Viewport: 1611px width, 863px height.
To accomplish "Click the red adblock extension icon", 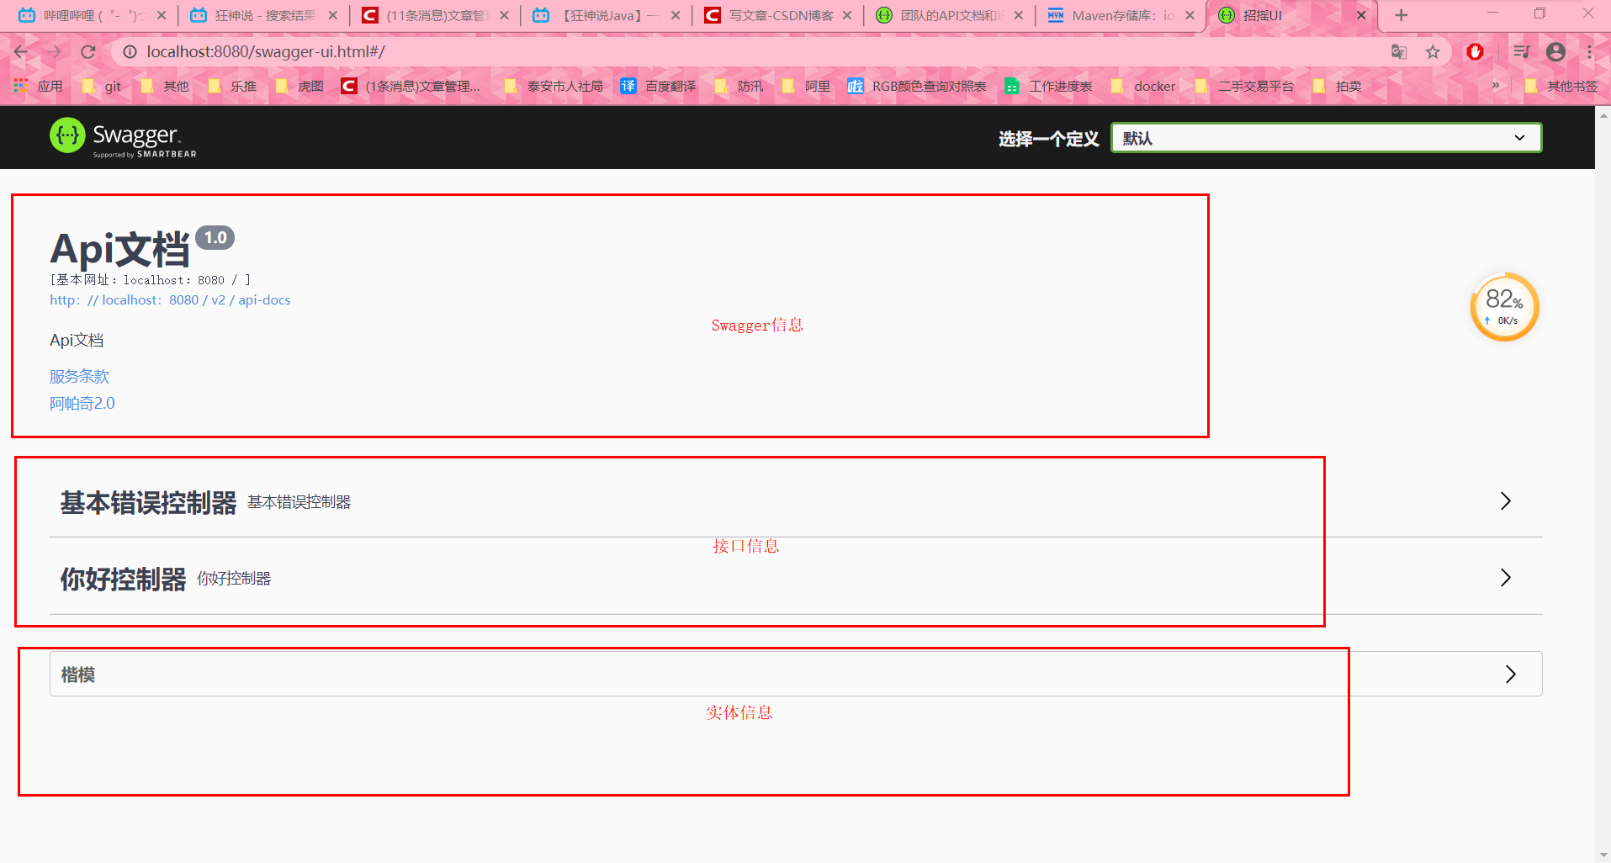I will (x=1475, y=52).
